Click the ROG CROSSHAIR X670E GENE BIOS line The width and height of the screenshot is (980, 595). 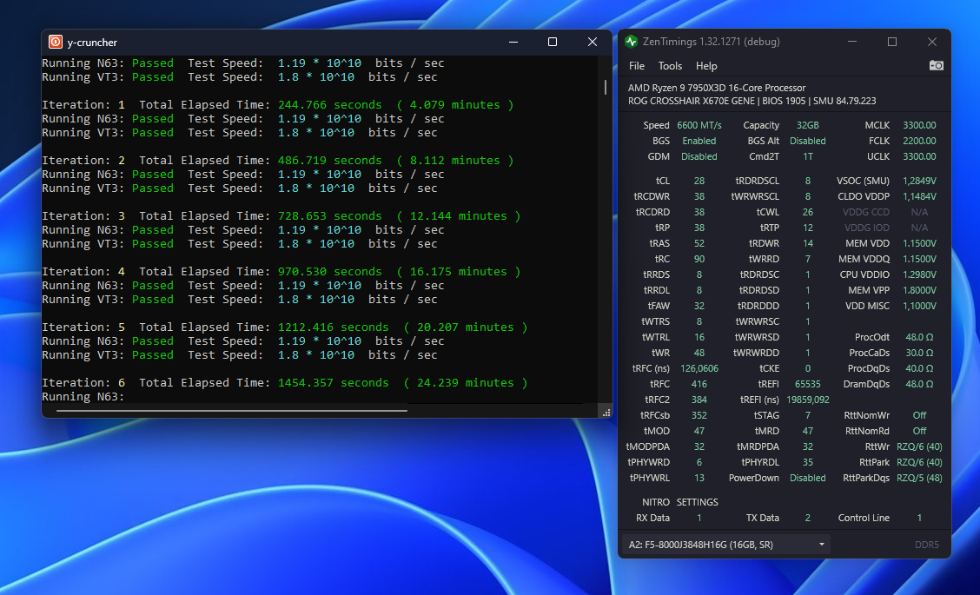[752, 101]
